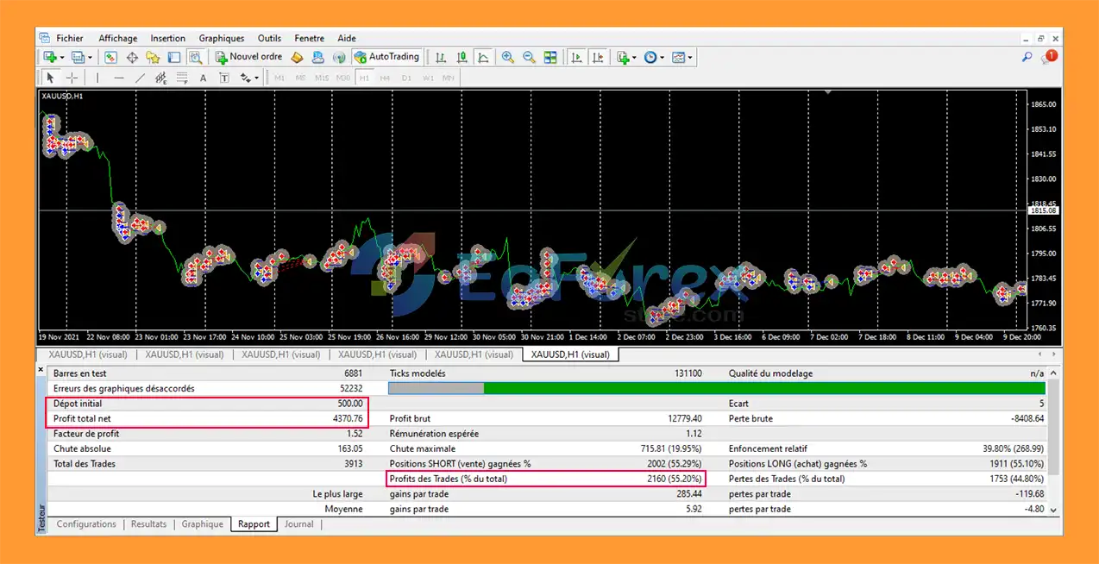This screenshot has height=564, width=1099.
Task: Expand the new chart dropdown arrow
Action: pos(61,58)
